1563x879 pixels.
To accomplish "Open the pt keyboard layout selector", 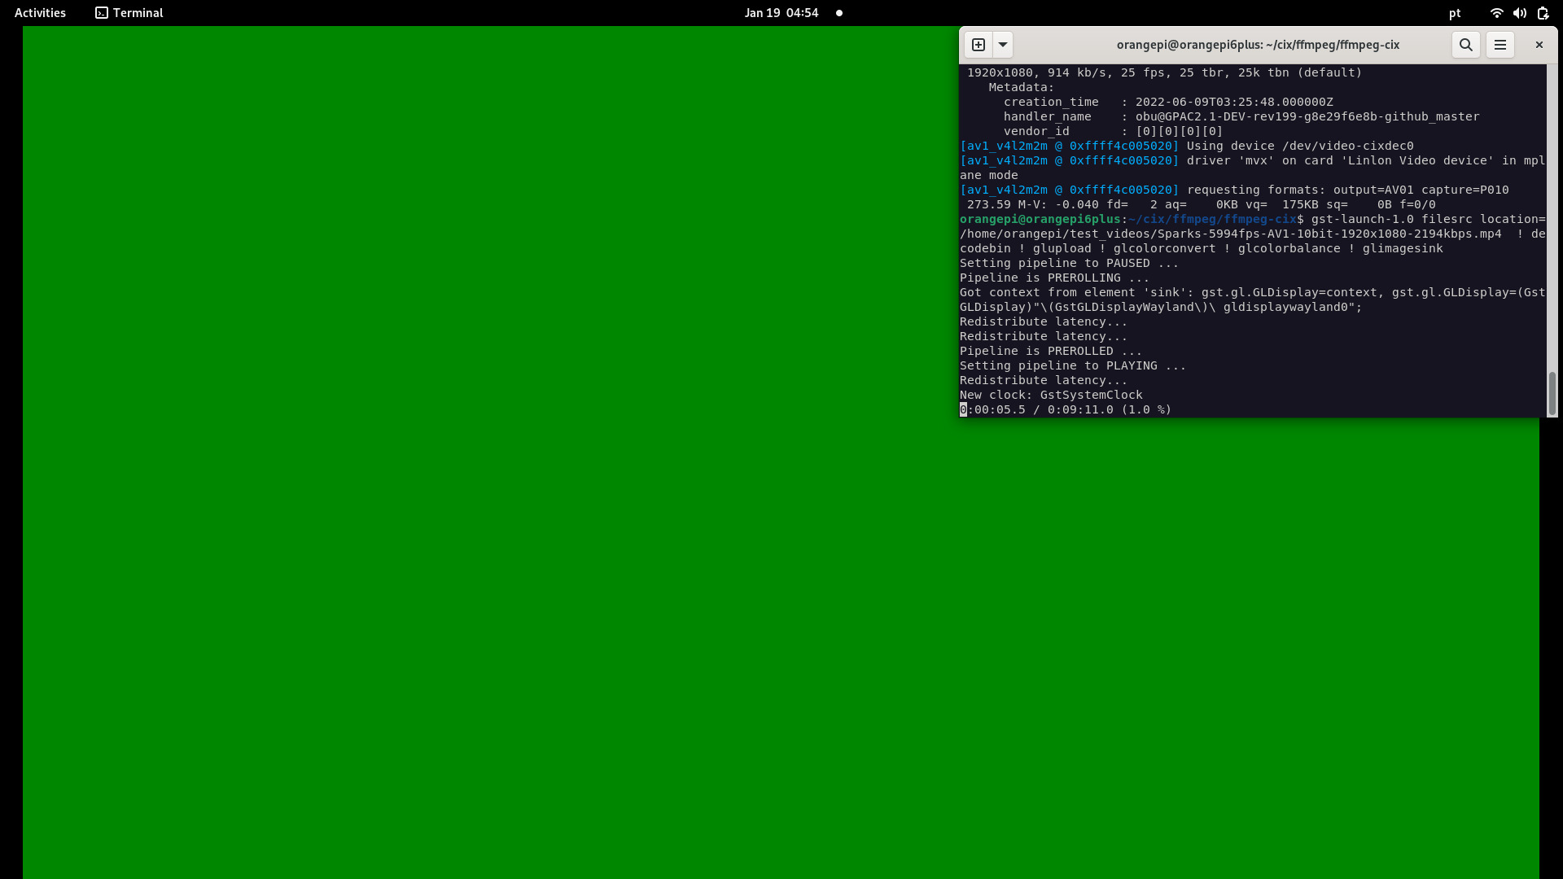I will [1455, 13].
